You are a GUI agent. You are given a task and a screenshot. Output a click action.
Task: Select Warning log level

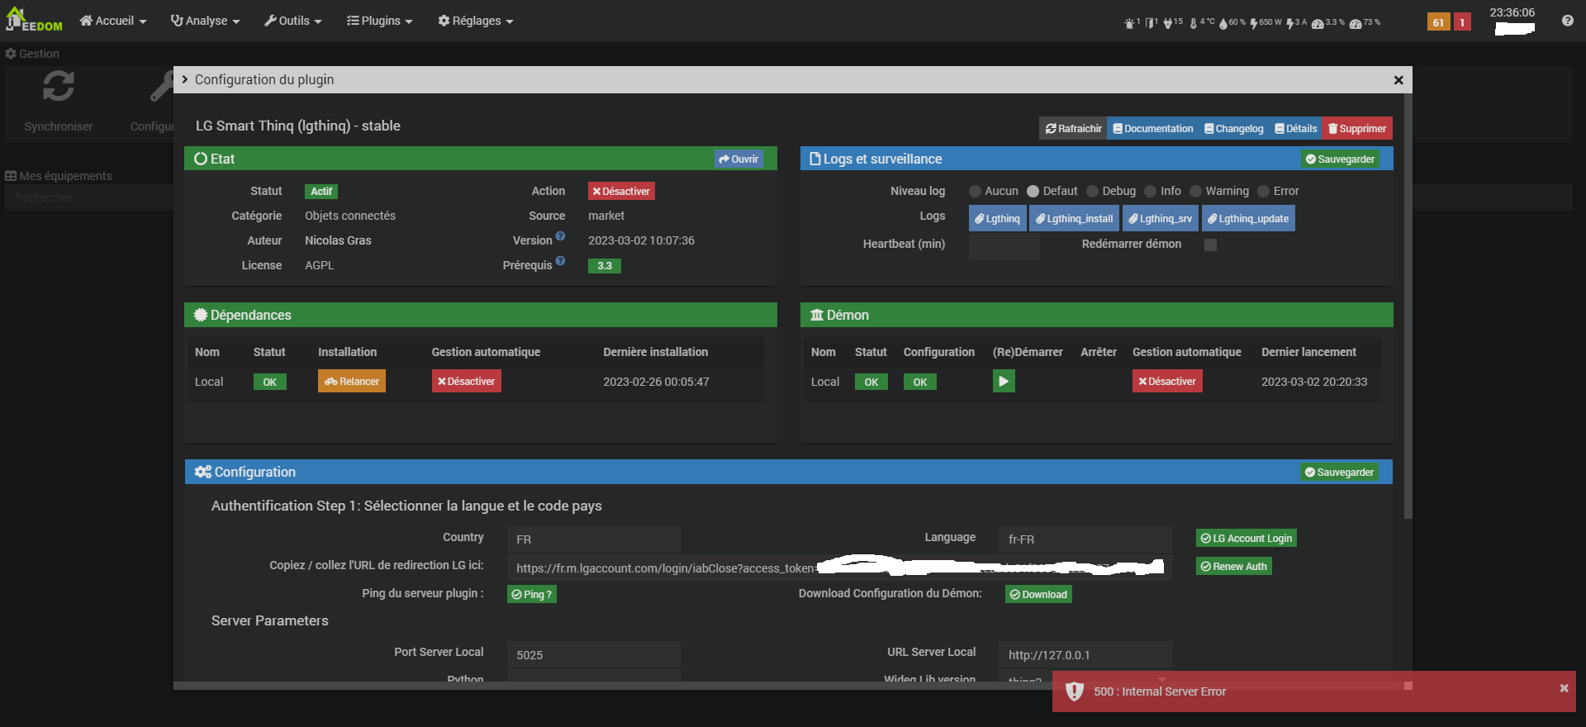coord(1195,192)
